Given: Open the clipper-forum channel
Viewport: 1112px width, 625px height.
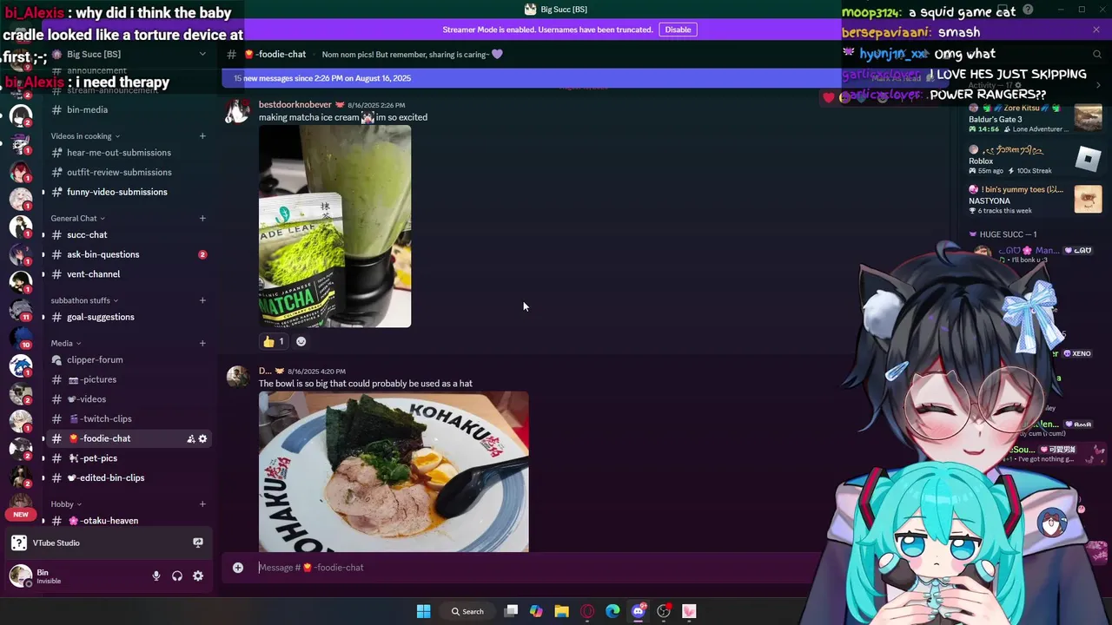Looking at the screenshot, I should pos(128,360).
